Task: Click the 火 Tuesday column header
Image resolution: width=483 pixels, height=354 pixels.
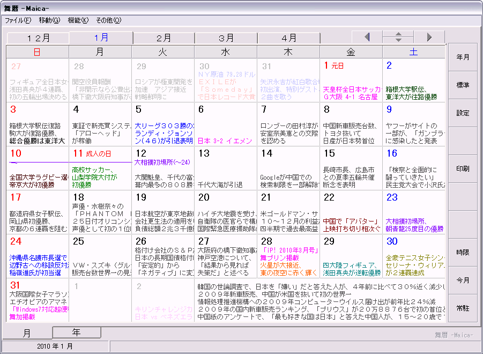Action: [x=163, y=52]
